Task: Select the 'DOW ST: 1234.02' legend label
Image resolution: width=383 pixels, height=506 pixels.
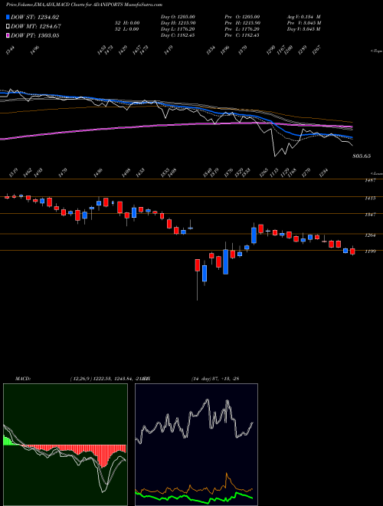Action: coord(34,17)
